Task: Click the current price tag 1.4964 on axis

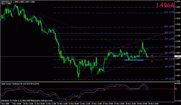Action: [x=178, y=56]
